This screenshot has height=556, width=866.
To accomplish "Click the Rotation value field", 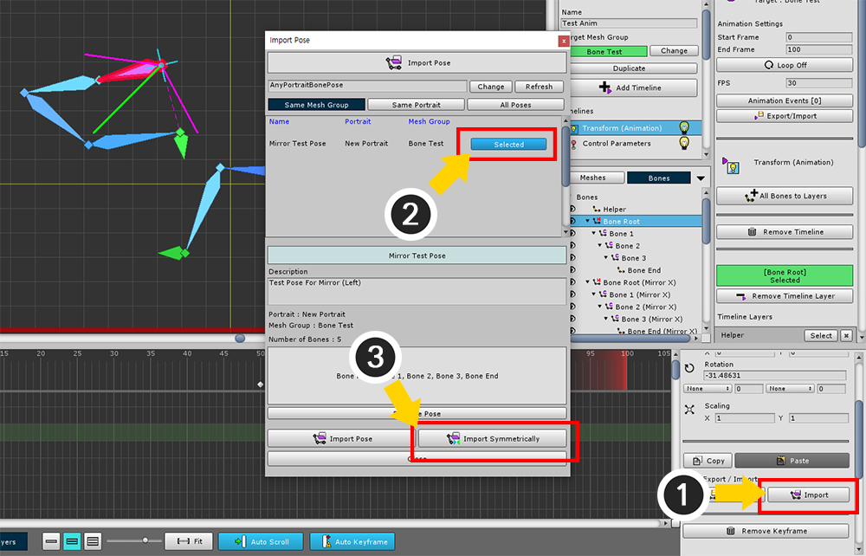I will tap(775, 376).
